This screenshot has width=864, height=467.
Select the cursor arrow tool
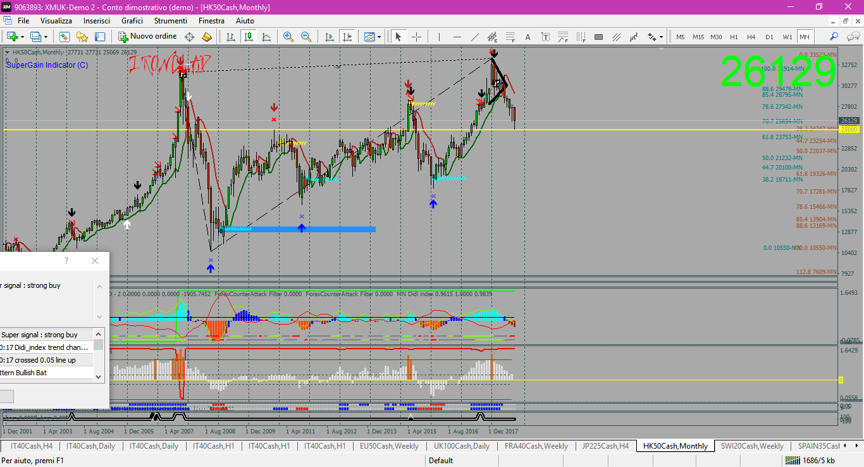(398, 37)
